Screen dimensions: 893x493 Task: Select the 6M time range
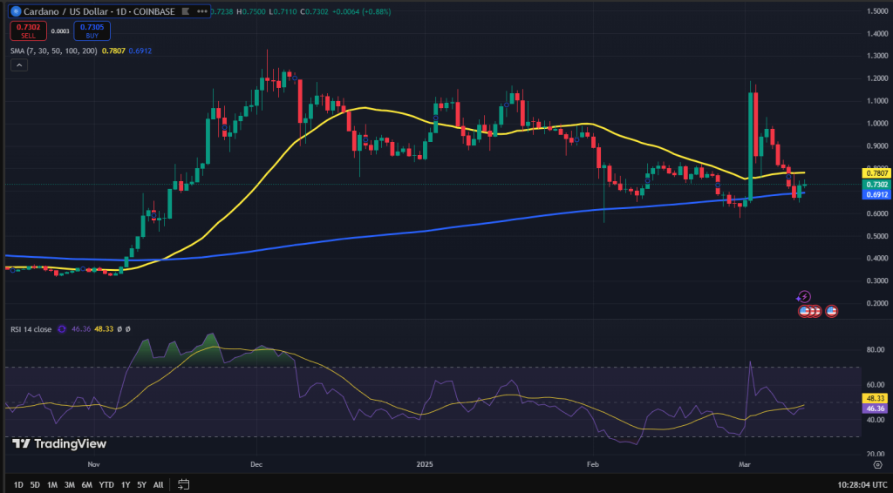click(86, 485)
